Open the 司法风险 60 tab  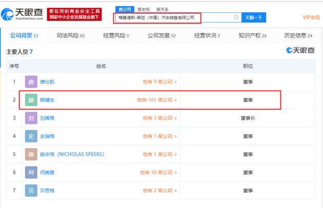point(70,35)
